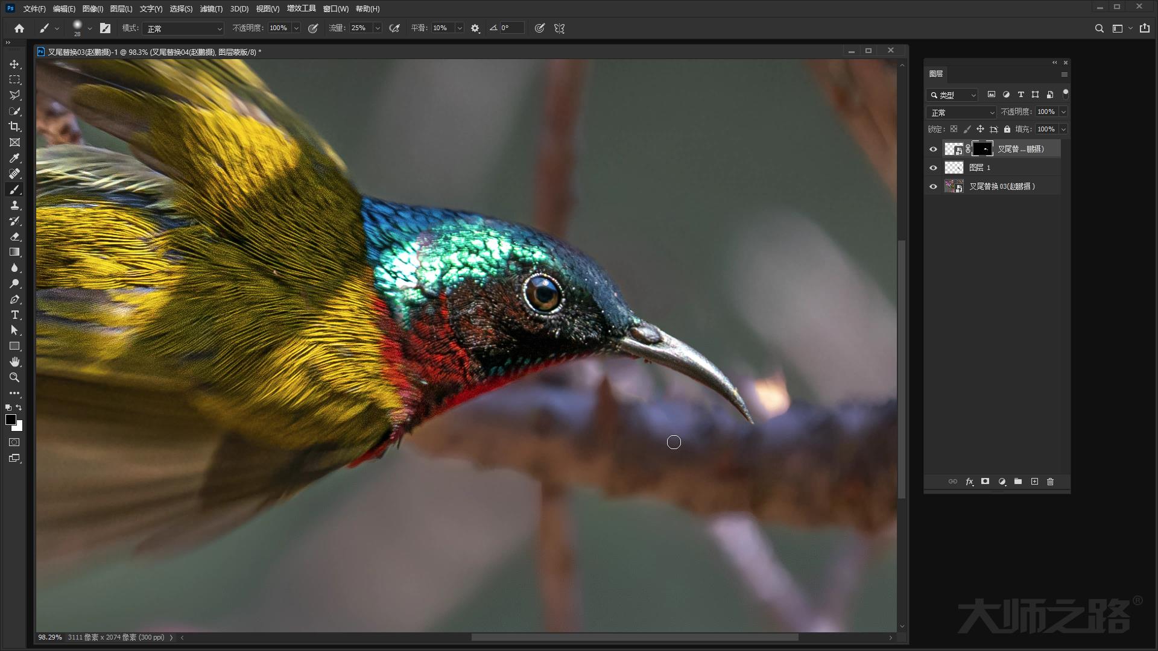Delete the selected layer
Viewport: 1158px width, 651px height.
click(1050, 482)
